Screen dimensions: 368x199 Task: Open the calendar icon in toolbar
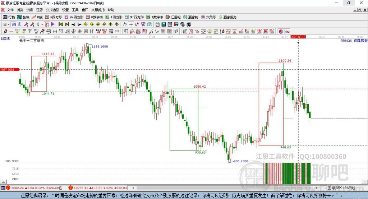point(157,24)
